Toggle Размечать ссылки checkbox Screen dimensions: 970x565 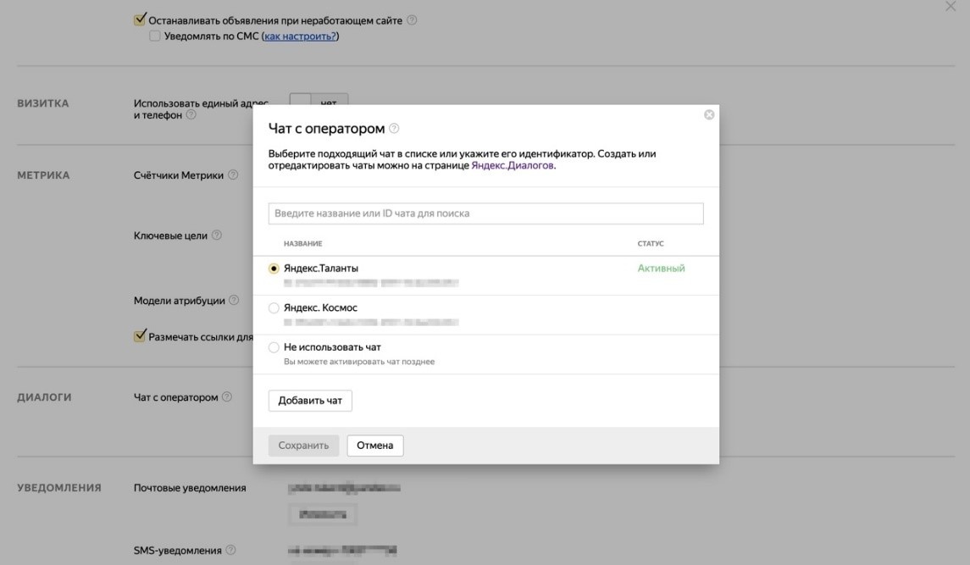(140, 336)
